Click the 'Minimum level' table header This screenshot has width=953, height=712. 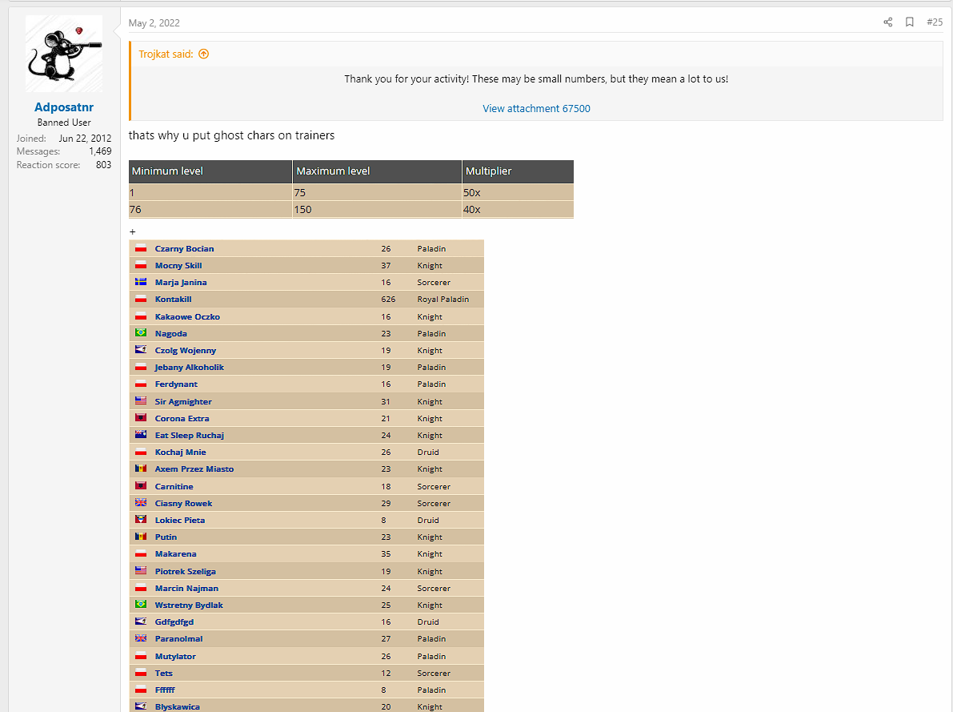167,171
